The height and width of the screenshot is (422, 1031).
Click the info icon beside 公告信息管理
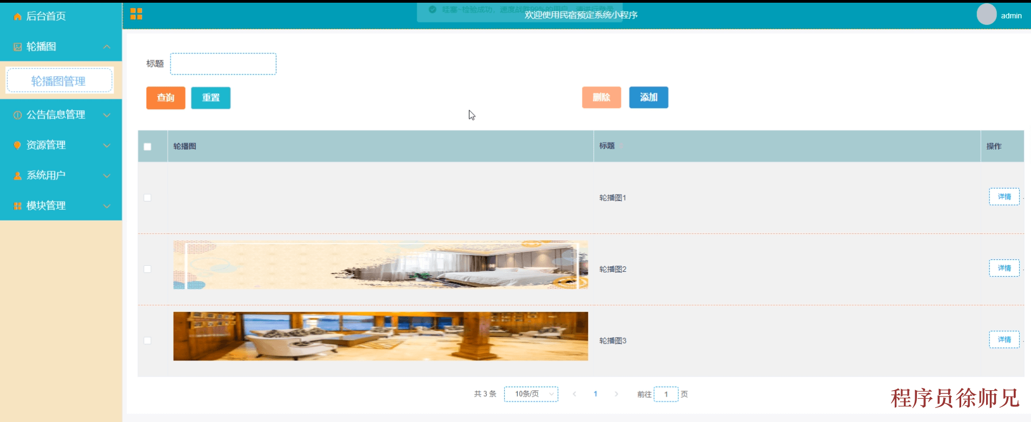coord(17,115)
